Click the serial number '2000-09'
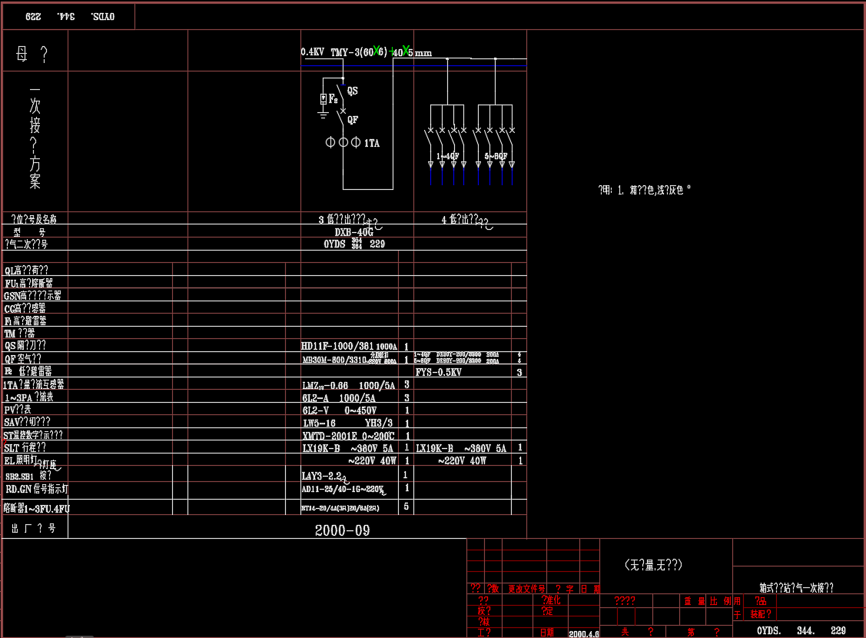This screenshot has height=638, width=866. (x=343, y=530)
